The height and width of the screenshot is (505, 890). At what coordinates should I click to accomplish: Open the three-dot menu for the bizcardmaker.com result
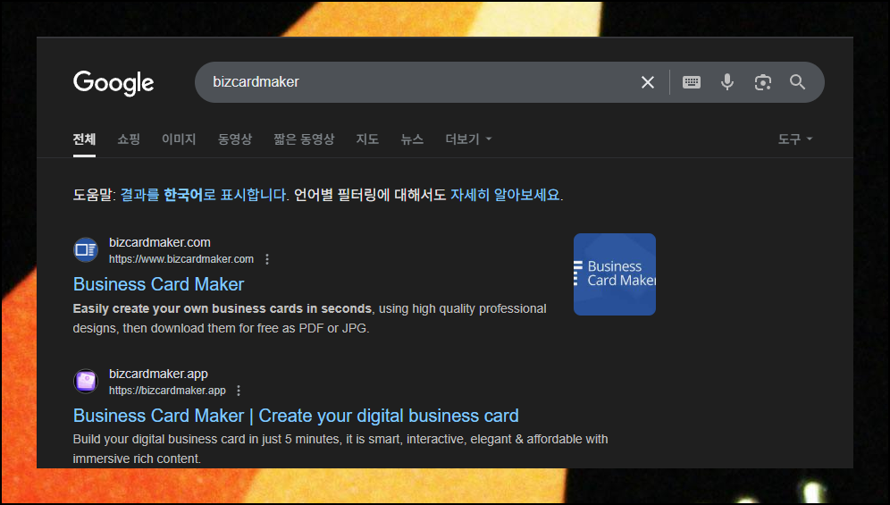click(267, 259)
